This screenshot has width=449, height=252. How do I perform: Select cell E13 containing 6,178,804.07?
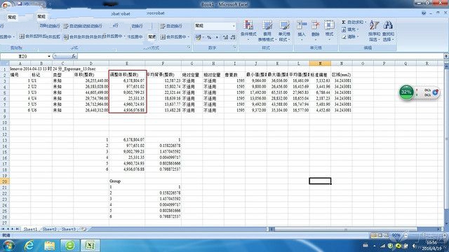pos(127,140)
